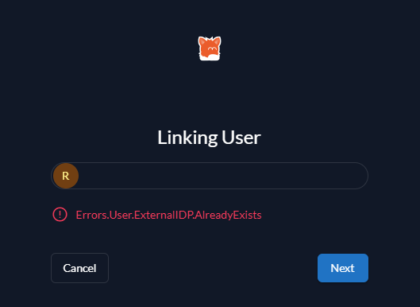Click Next to continue linking
420x307 pixels.
coord(343,268)
